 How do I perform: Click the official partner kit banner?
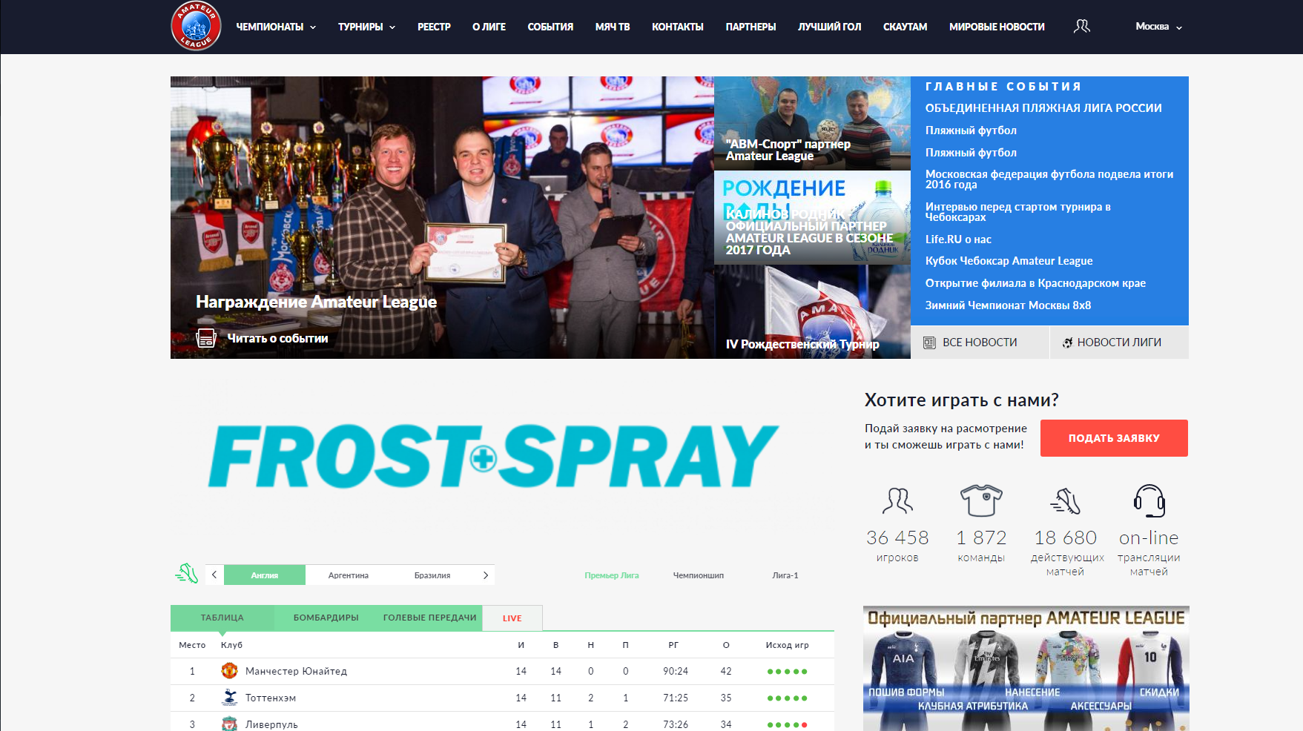(x=1026, y=669)
